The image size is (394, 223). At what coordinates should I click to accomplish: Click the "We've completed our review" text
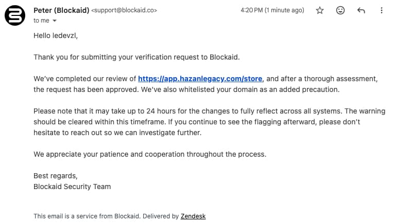[x=85, y=79]
